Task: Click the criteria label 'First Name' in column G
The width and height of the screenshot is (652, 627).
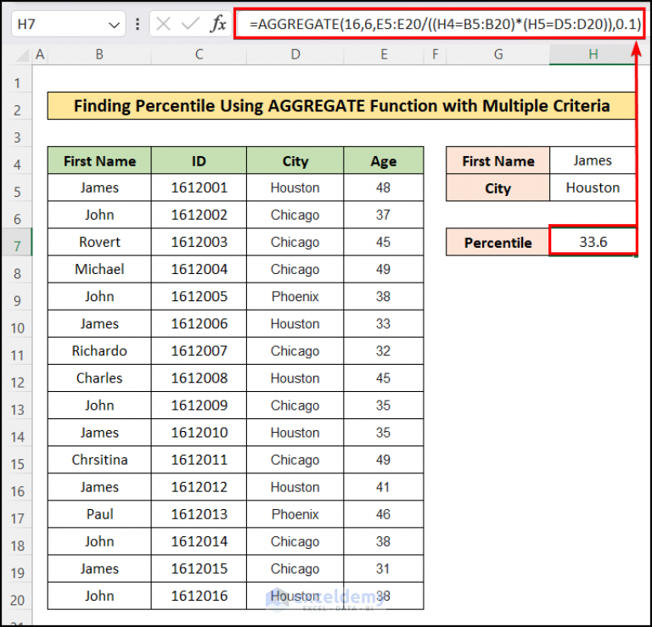Action: (x=498, y=161)
